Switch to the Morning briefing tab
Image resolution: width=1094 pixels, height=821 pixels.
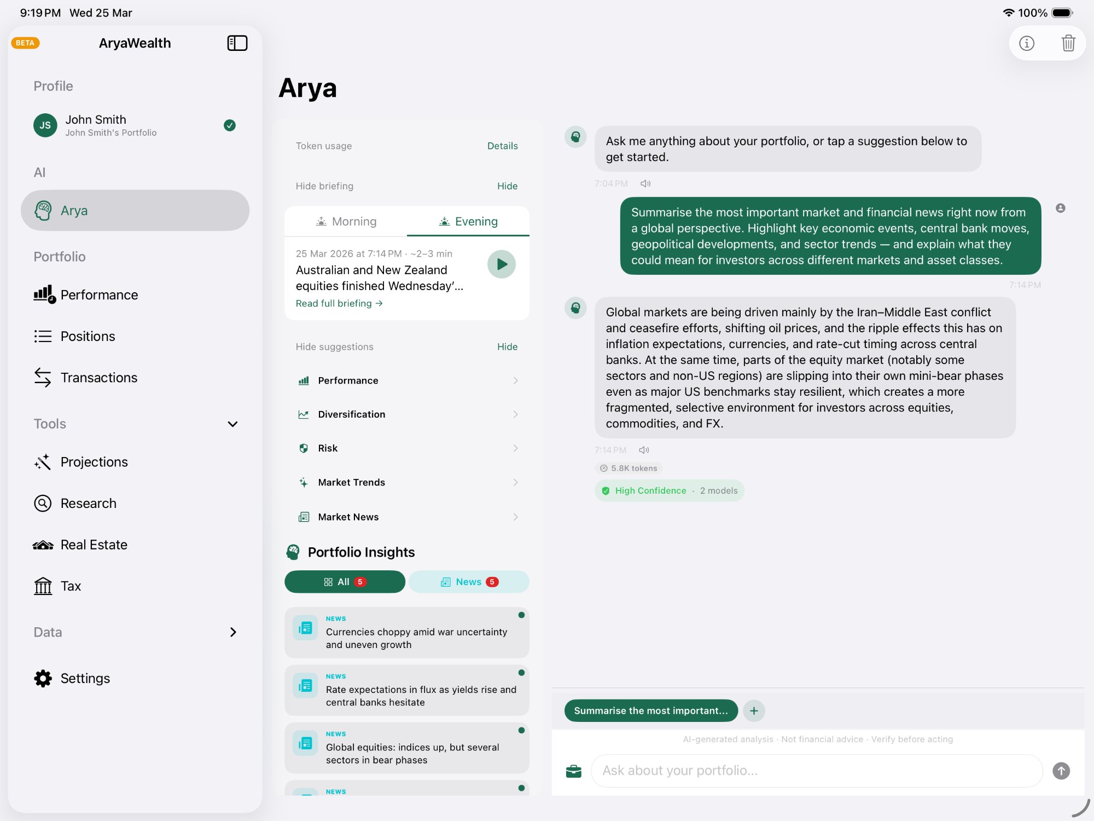pyautogui.click(x=346, y=221)
